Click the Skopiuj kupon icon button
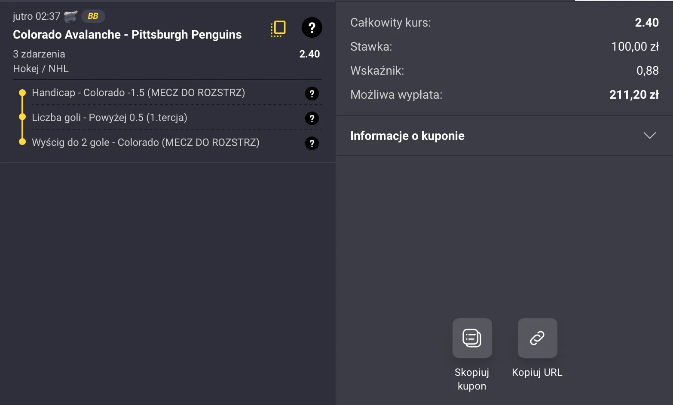The image size is (673, 405). pyautogui.click(x=472, y=338)
